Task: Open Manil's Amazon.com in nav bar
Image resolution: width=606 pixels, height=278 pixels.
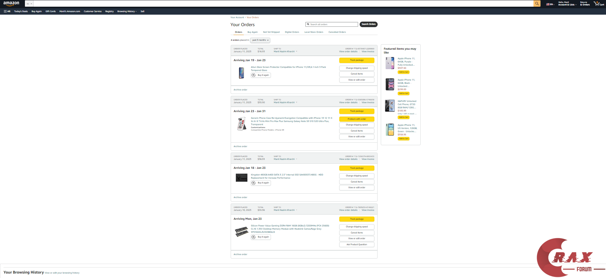Action: click(x=70, y=11)
